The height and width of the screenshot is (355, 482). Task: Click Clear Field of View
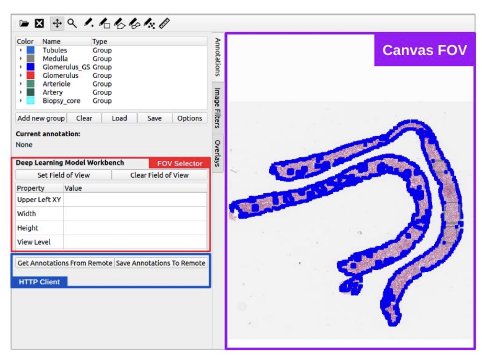click(159, 175)
